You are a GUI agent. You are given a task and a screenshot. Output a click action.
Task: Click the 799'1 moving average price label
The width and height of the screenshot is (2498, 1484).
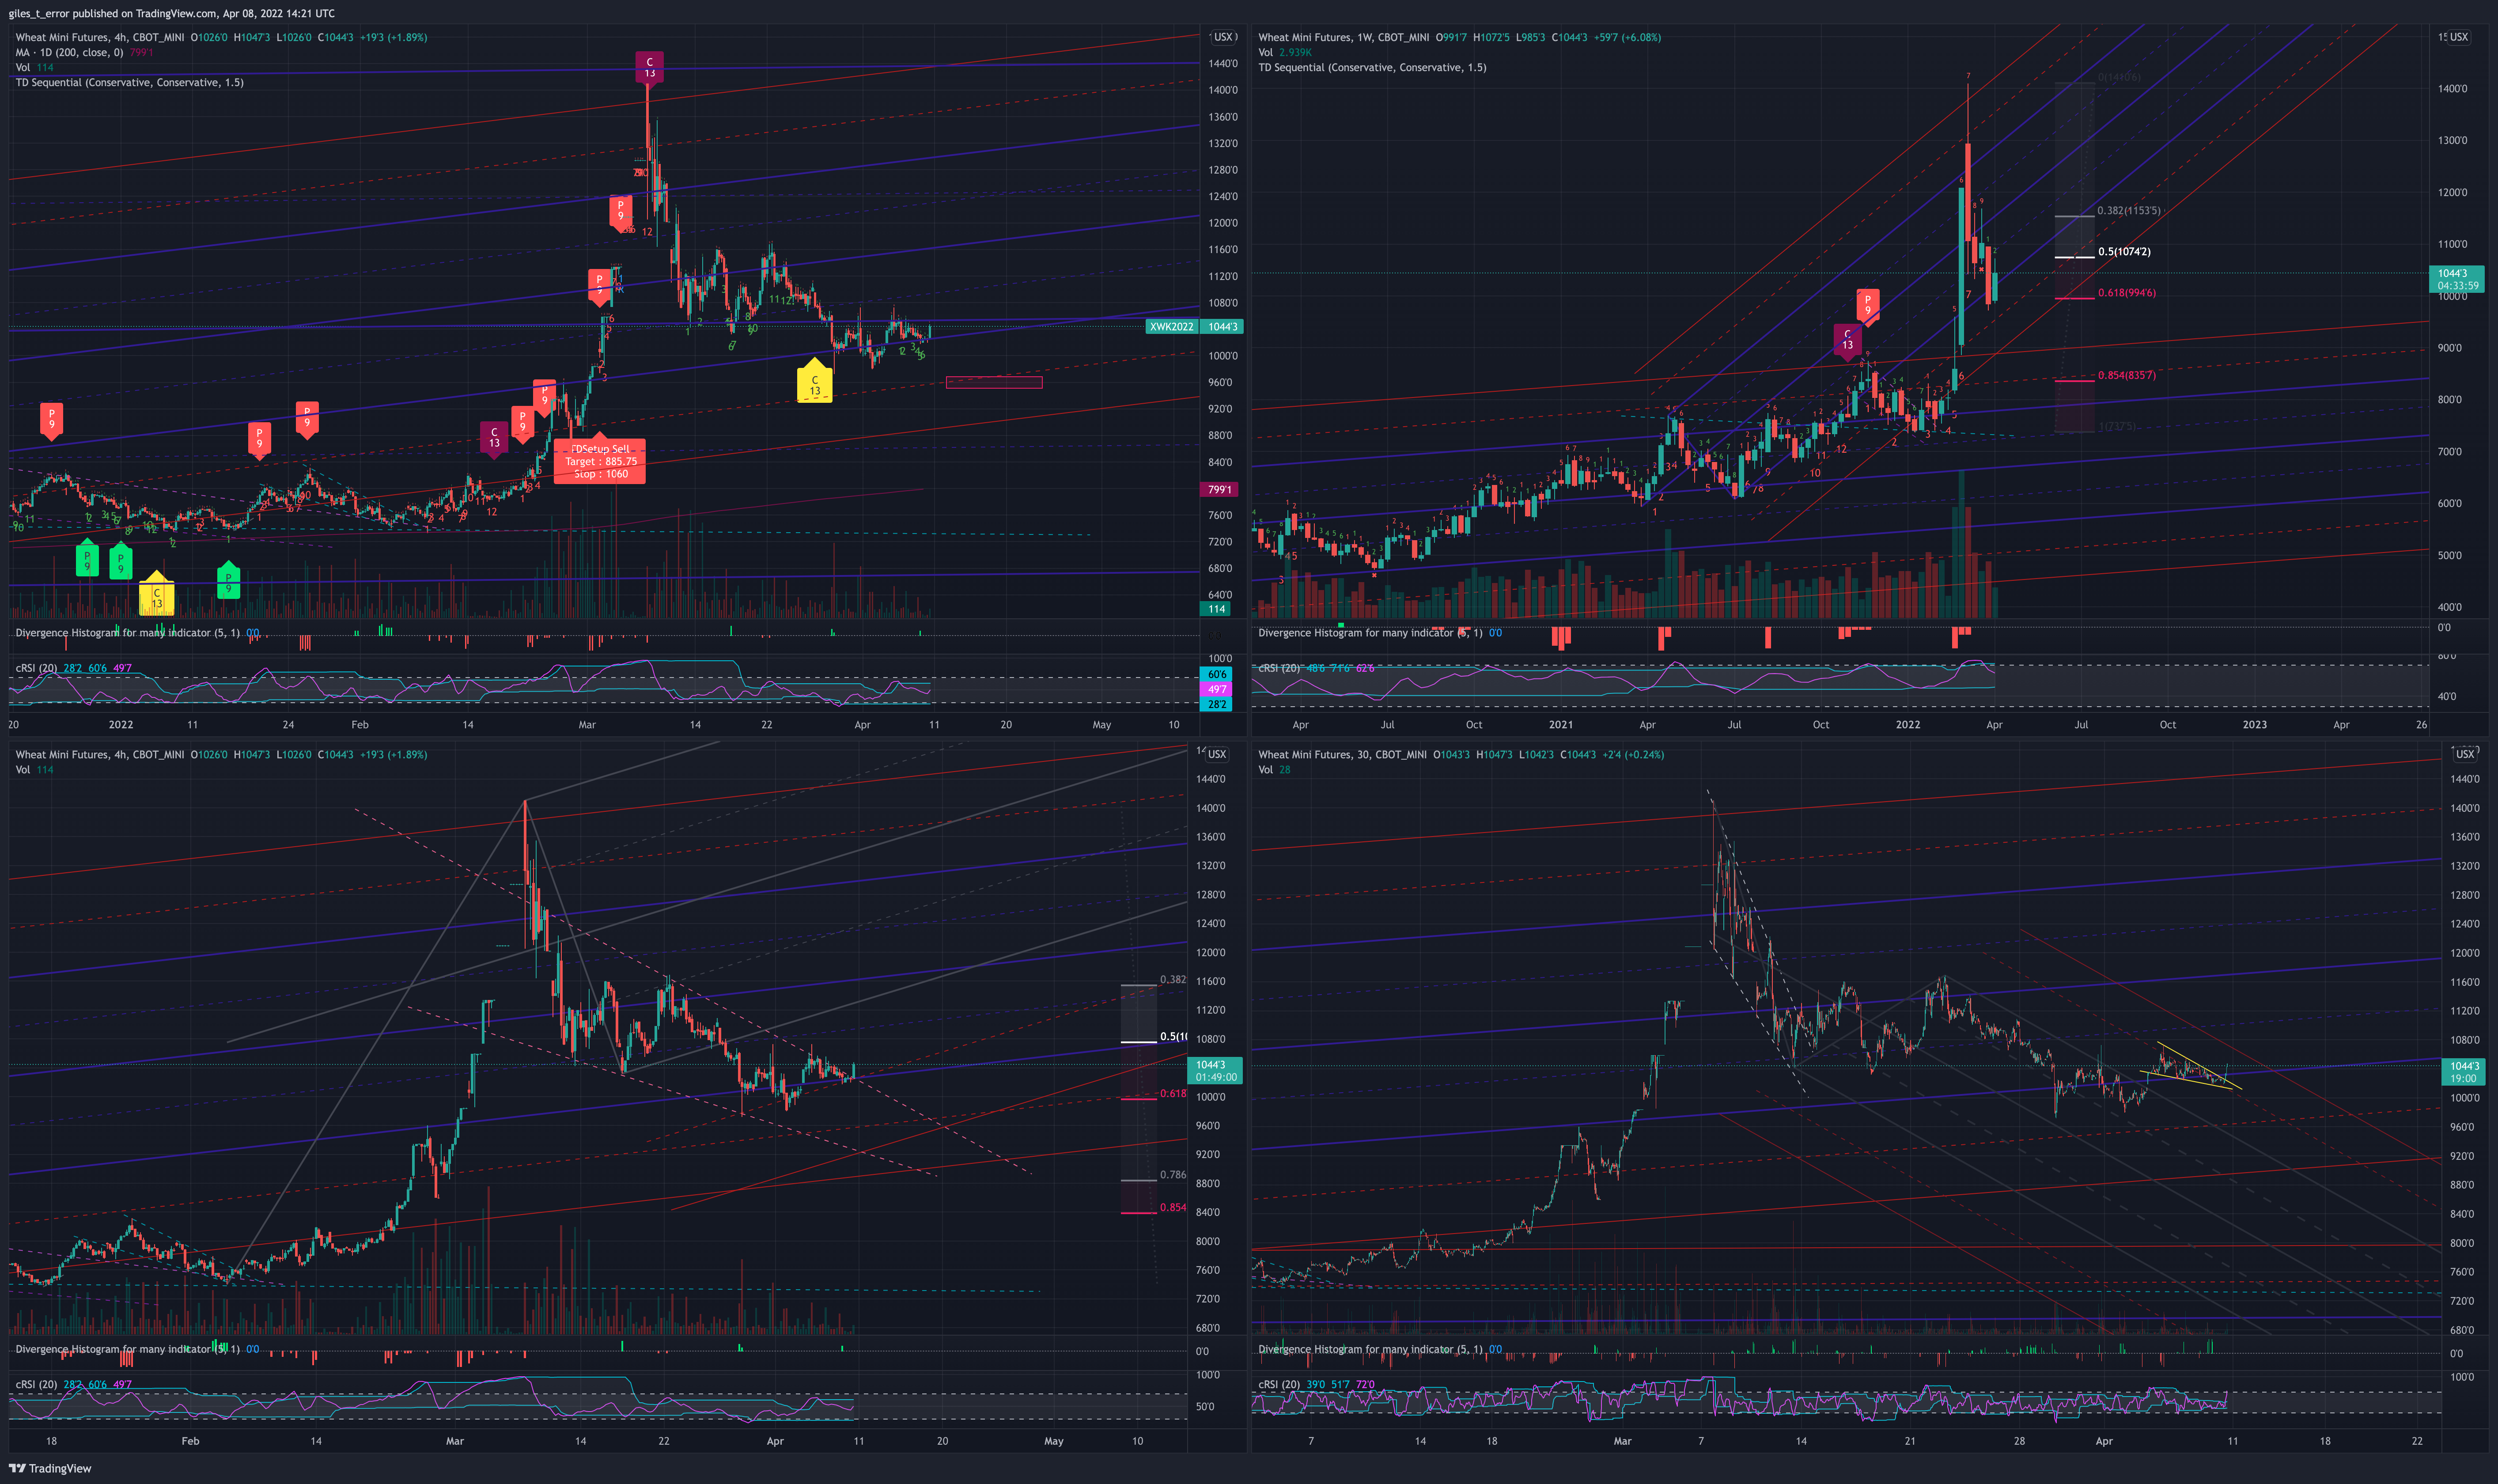click(x=1219, y=490)
